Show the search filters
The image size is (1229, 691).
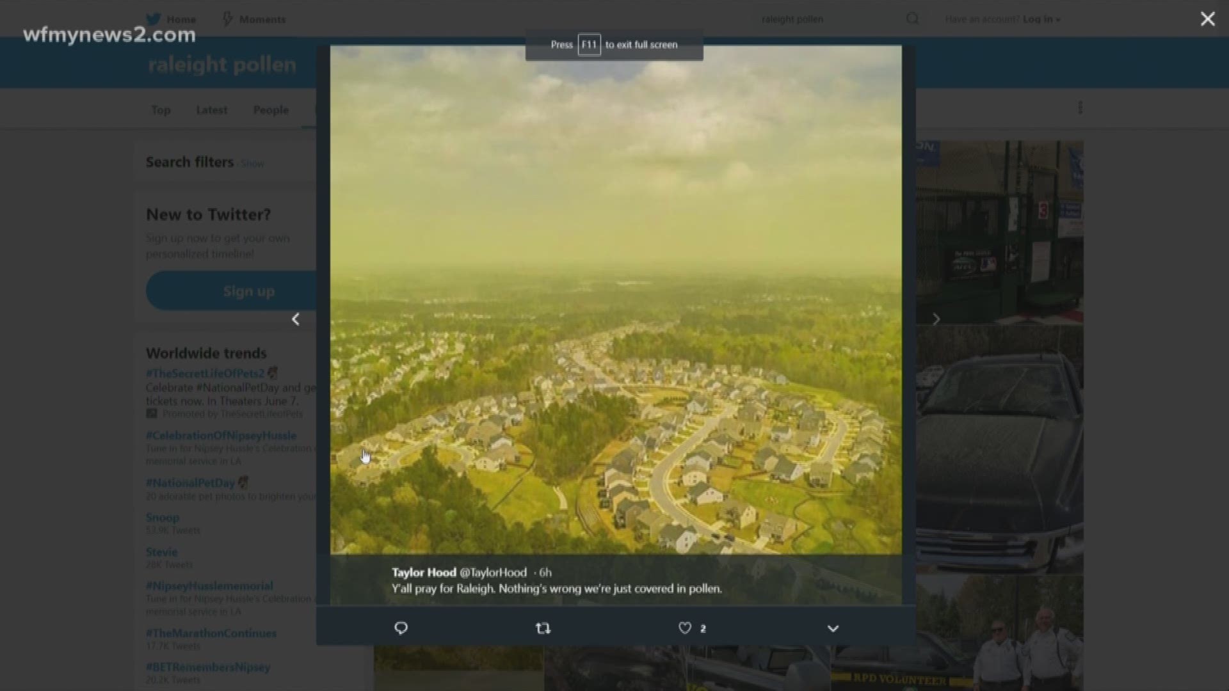(x=253, y=164)
